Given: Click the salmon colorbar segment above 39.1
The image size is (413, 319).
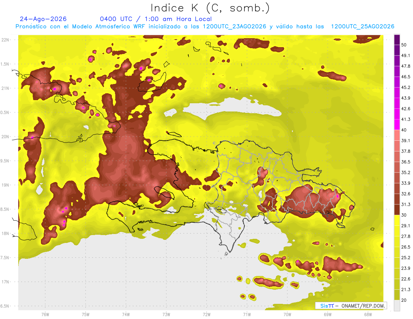Looking at the screenshot, I should [x=397, y=135].
